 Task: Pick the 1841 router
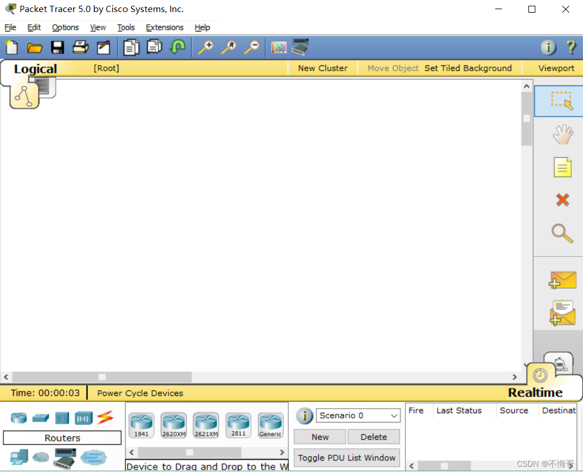pos(141,425)
